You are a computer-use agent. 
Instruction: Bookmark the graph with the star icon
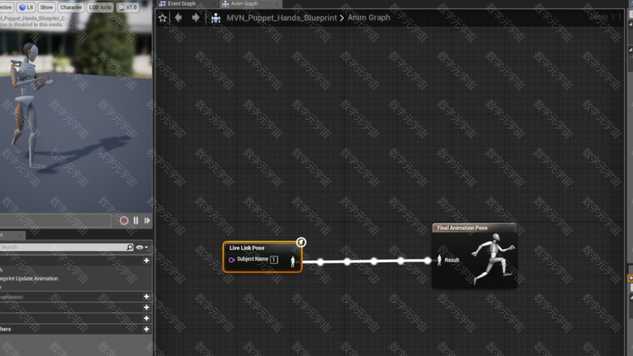click(163, 18)
